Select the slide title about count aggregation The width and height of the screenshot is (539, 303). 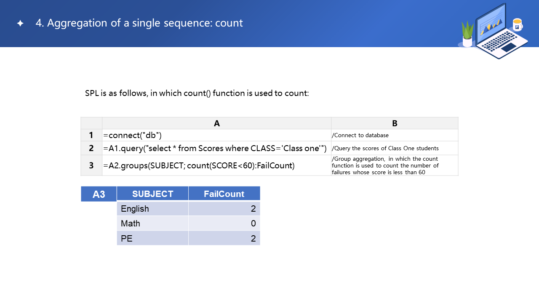point(139,23)
